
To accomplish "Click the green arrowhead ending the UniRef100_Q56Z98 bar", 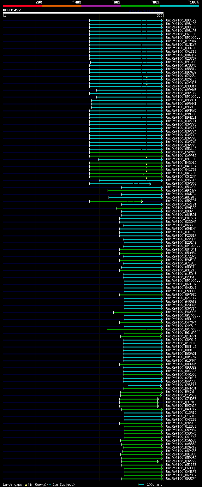I will [142, 201].
